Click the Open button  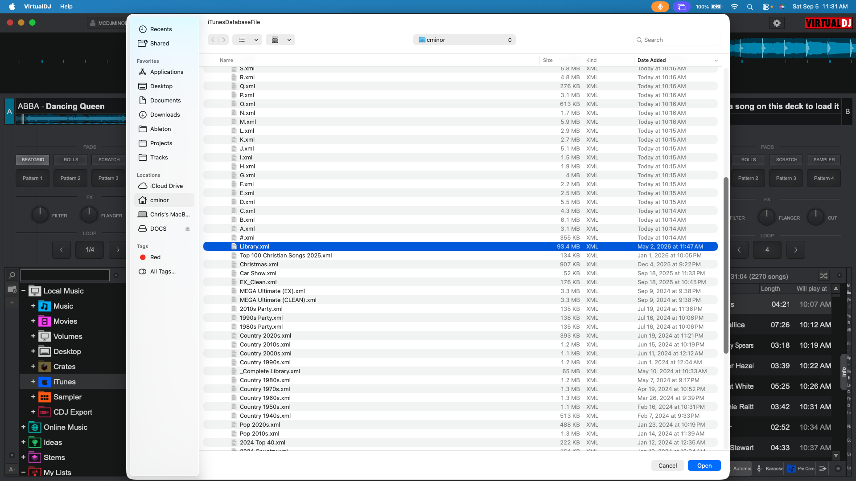[x=704, y=465]
